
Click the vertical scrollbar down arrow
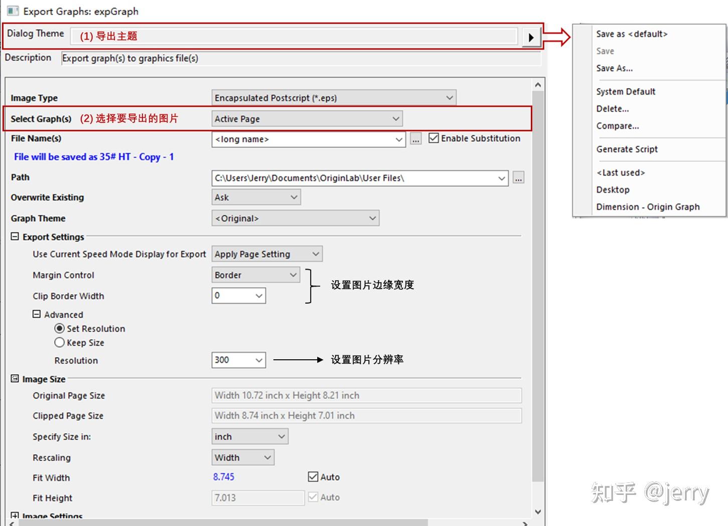(x=538, y=511)
